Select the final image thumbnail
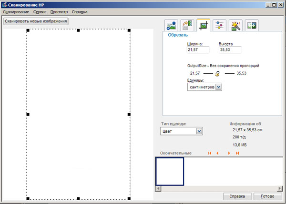 (170, 172)
